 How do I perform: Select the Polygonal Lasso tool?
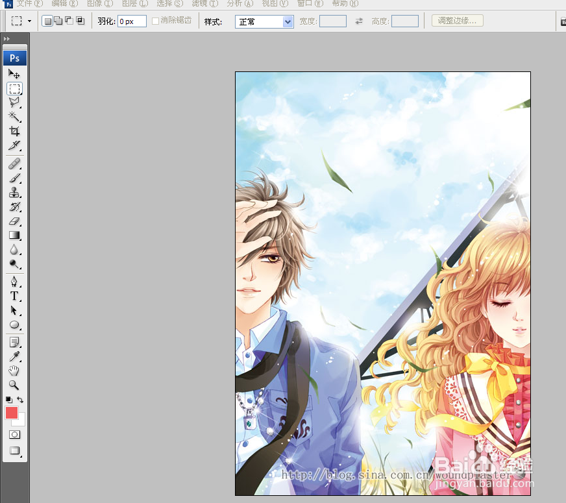pyautogui.click(x=14, y=103)
